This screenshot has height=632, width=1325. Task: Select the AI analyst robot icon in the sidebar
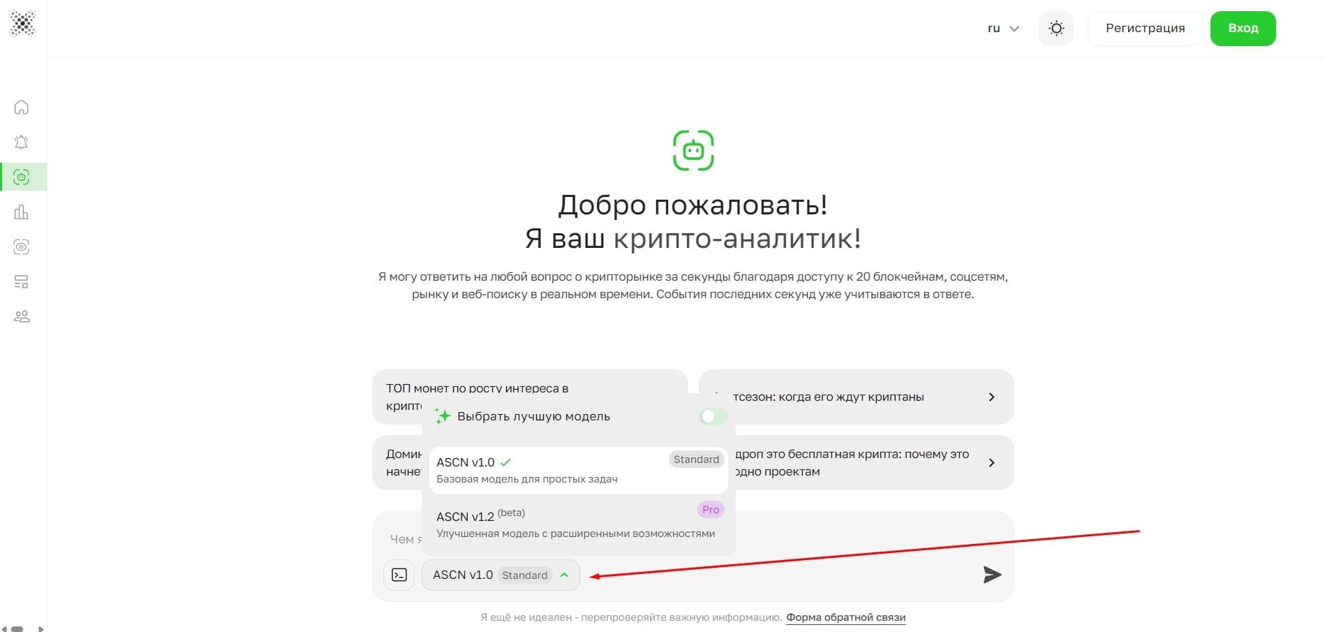pyautogui.click(x=22, y=177)
